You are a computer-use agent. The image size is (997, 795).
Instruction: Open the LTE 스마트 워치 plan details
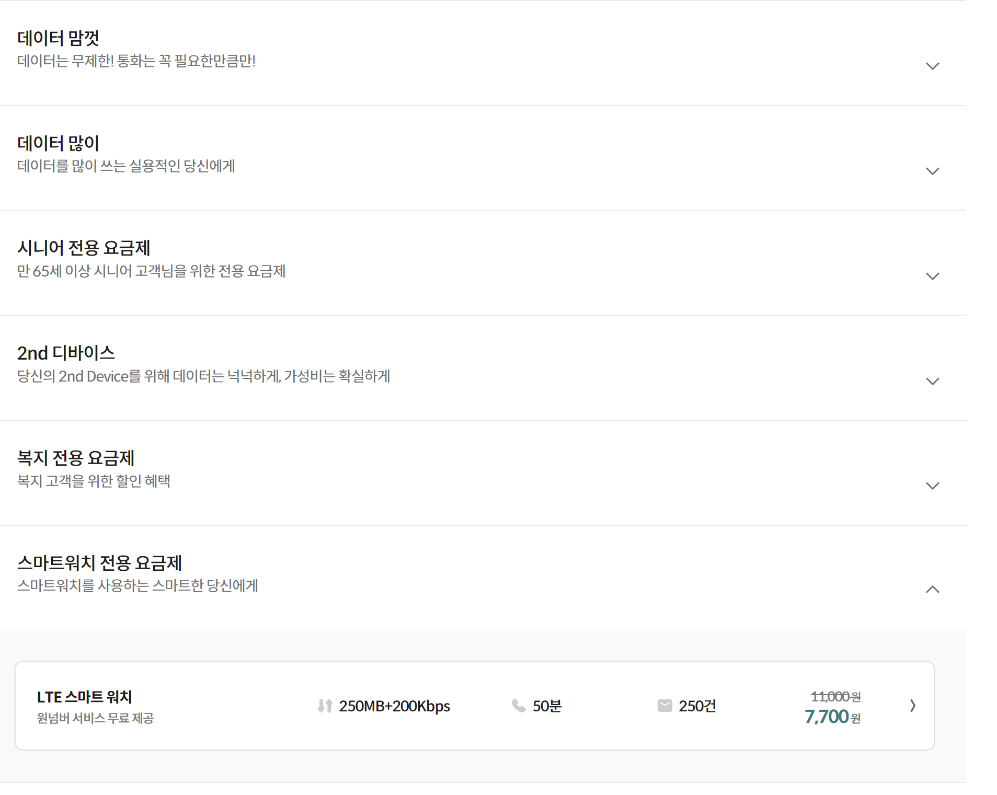tap(84, 697)
